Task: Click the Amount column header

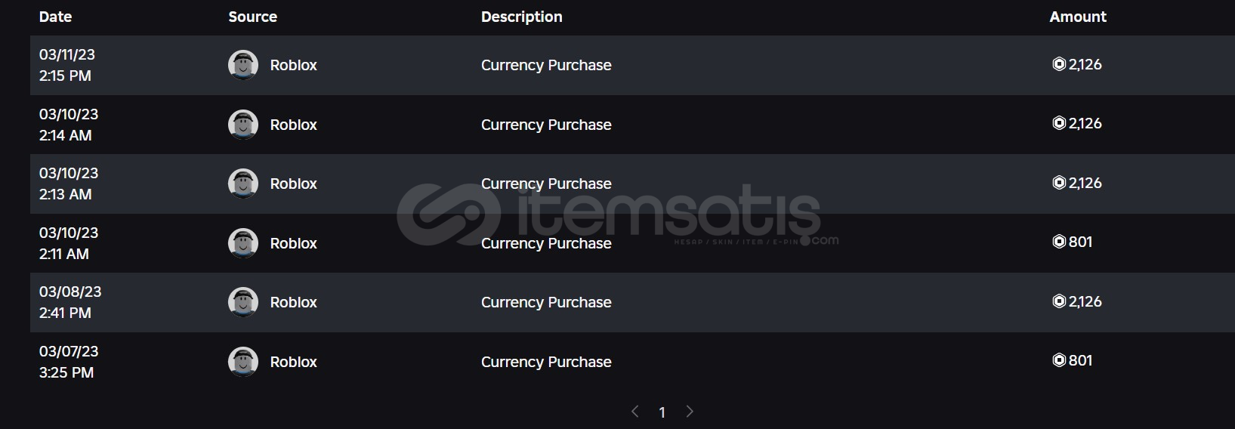Action: [x=1078, y=17]
